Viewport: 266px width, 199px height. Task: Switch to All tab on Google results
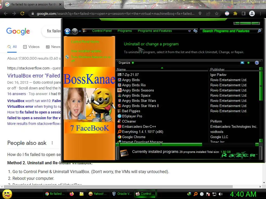[x=12, y=47]
